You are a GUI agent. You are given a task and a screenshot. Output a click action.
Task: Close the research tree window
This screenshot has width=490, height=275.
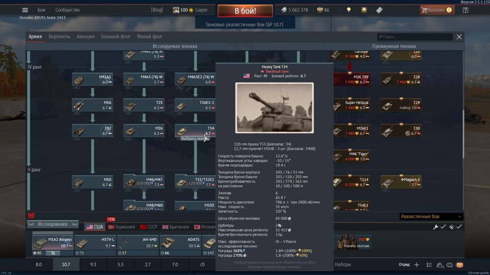[x=459, y=37]
